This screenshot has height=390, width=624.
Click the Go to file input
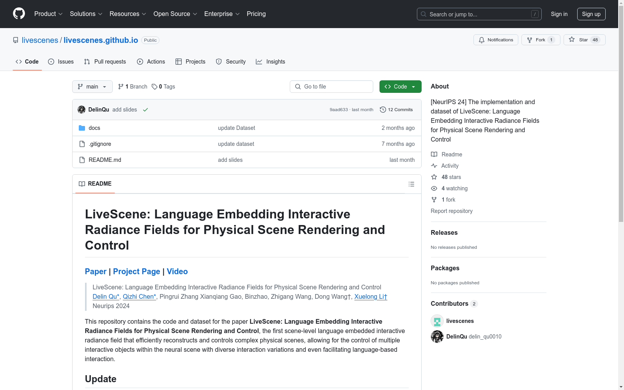331,87
